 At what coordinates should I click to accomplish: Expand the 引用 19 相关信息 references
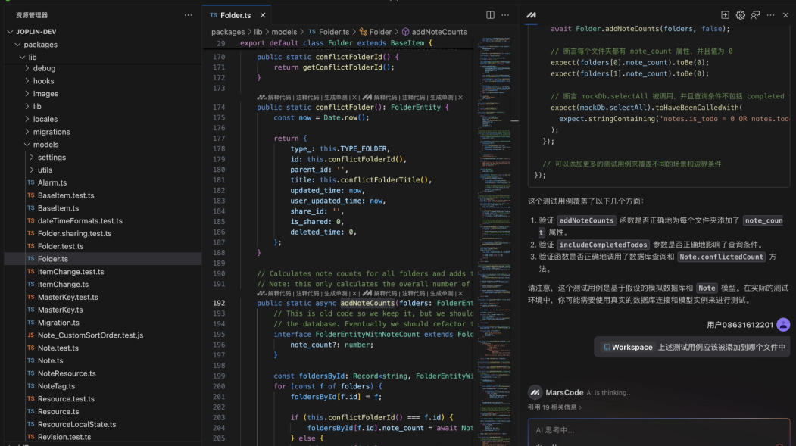[555, 407]
